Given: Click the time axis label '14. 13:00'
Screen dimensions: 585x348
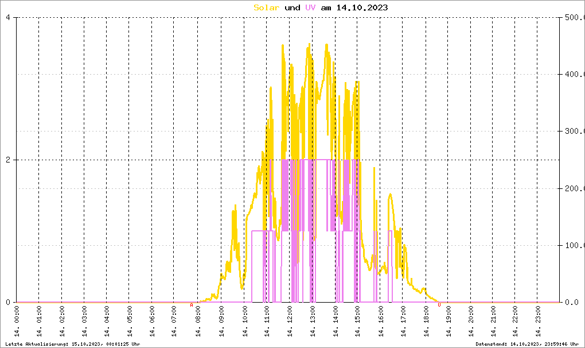Looking at the screenshot, I should (313, 322).
